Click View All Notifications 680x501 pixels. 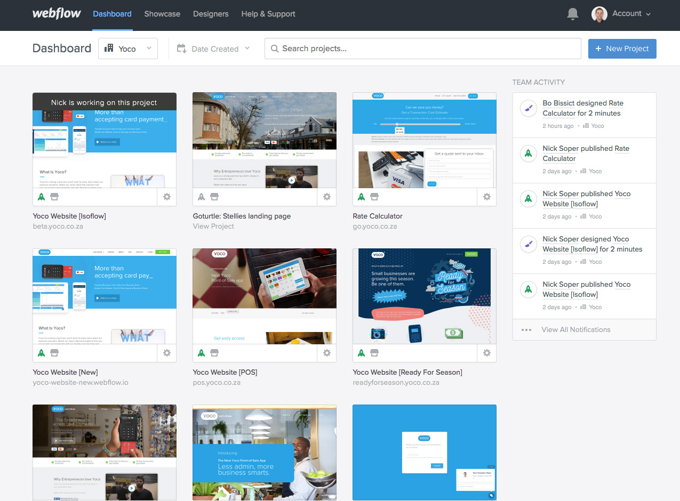pos(576,330)
